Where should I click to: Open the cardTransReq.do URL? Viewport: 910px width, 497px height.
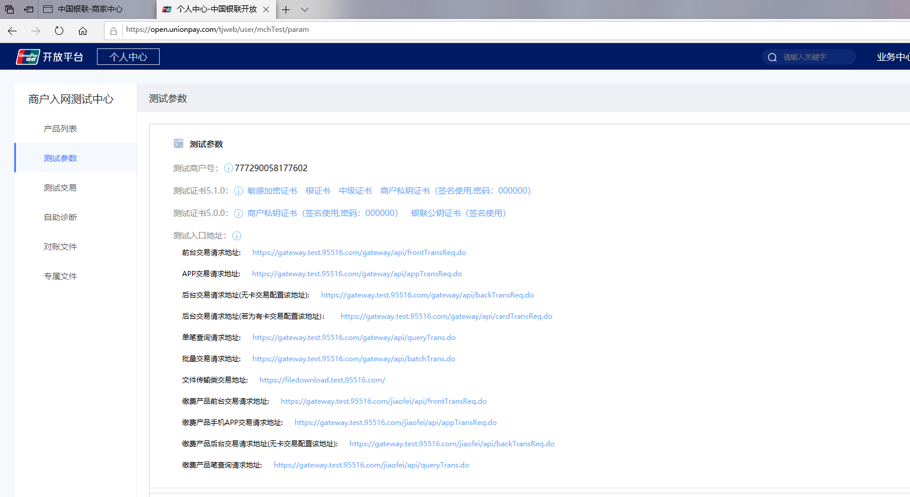446,316
